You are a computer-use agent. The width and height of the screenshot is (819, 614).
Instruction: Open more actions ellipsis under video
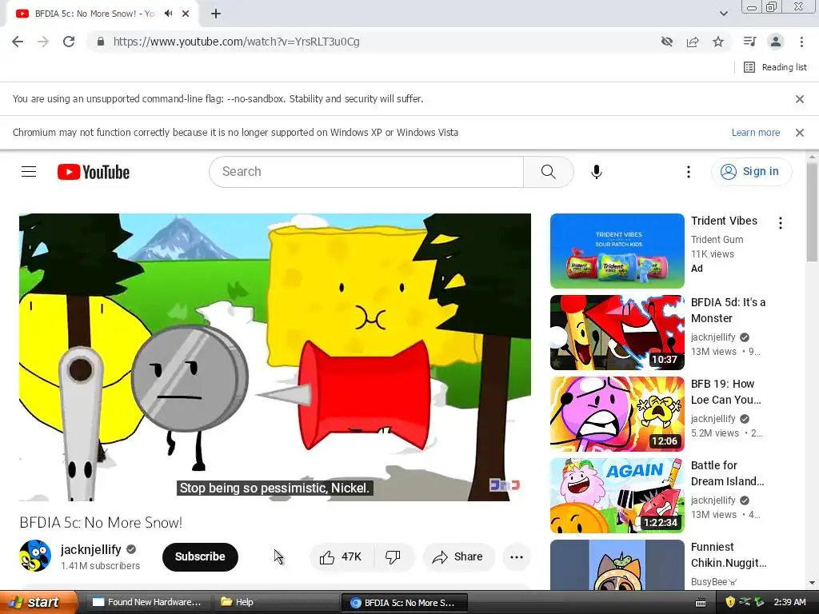click(516, 557)
